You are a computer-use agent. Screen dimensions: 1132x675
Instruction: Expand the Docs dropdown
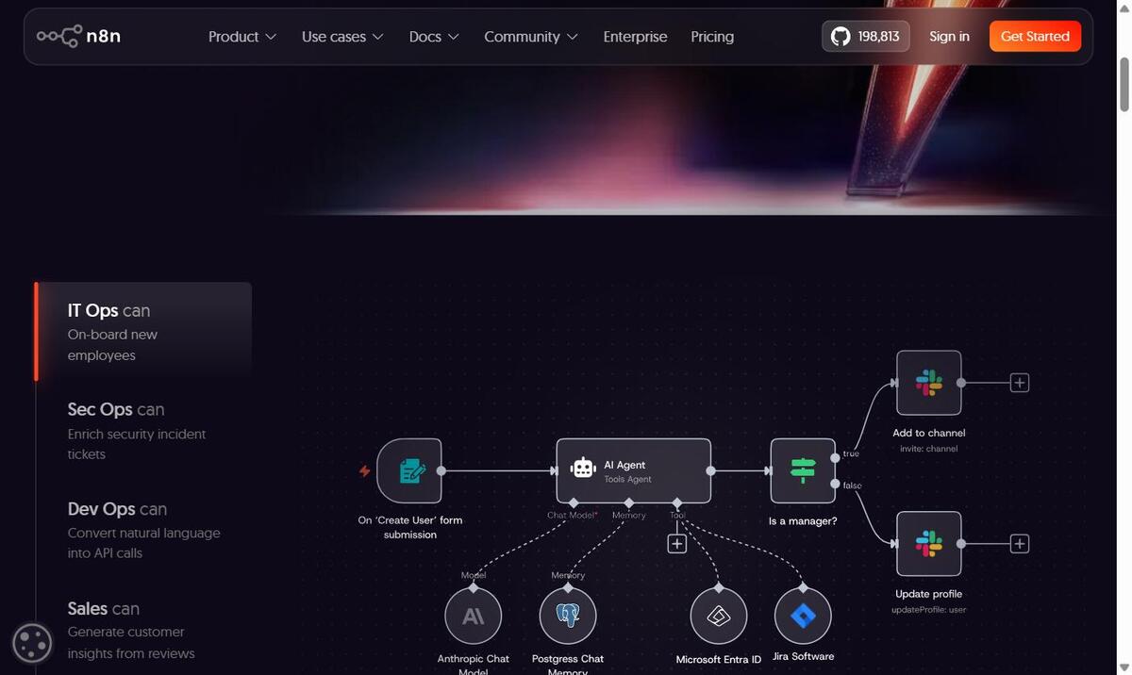(434, 37)
